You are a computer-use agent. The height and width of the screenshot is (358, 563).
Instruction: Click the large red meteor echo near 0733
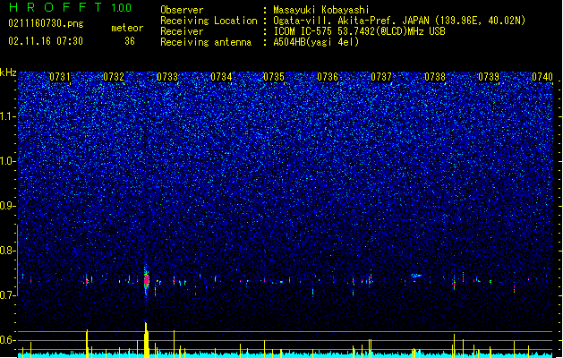point(146,280)
